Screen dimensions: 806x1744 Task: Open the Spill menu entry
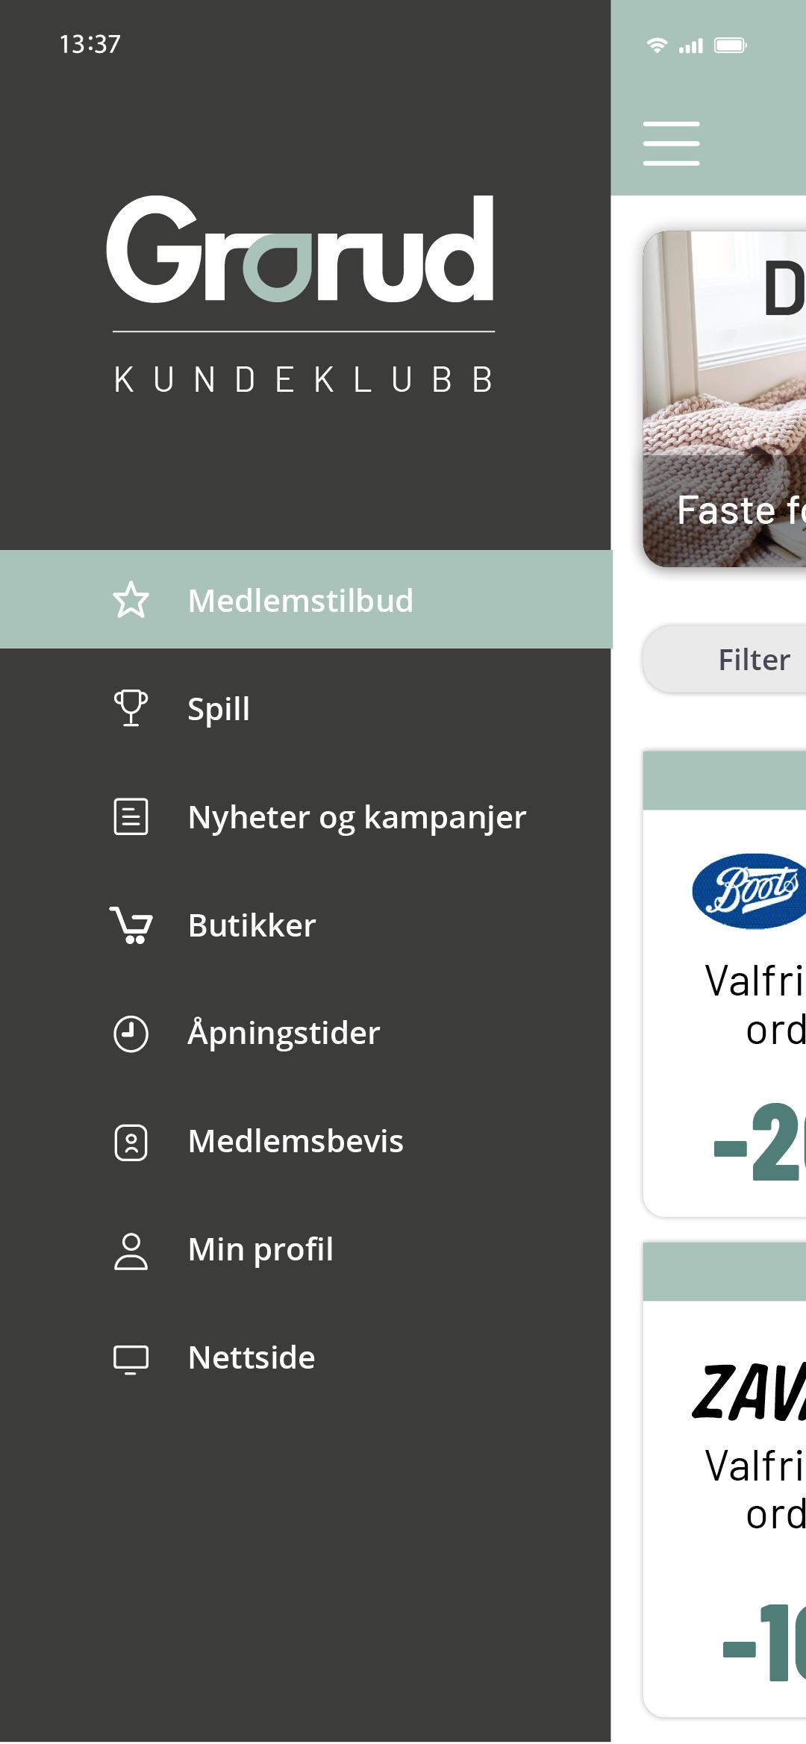(219, 708)
